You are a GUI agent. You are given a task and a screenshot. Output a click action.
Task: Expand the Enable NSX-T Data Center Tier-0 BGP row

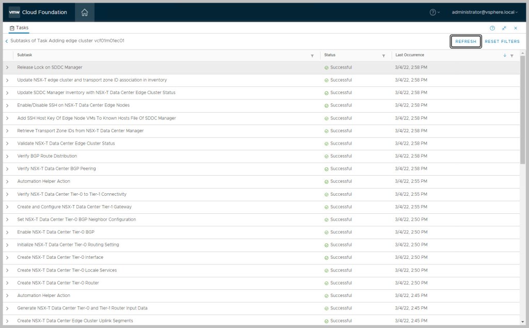click(7, 232)
